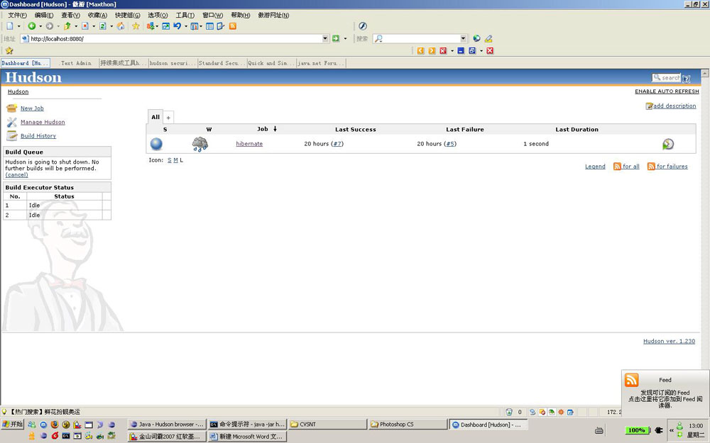Open the 帮助(H) help menu
710x443 pixels.
[241, 15]
